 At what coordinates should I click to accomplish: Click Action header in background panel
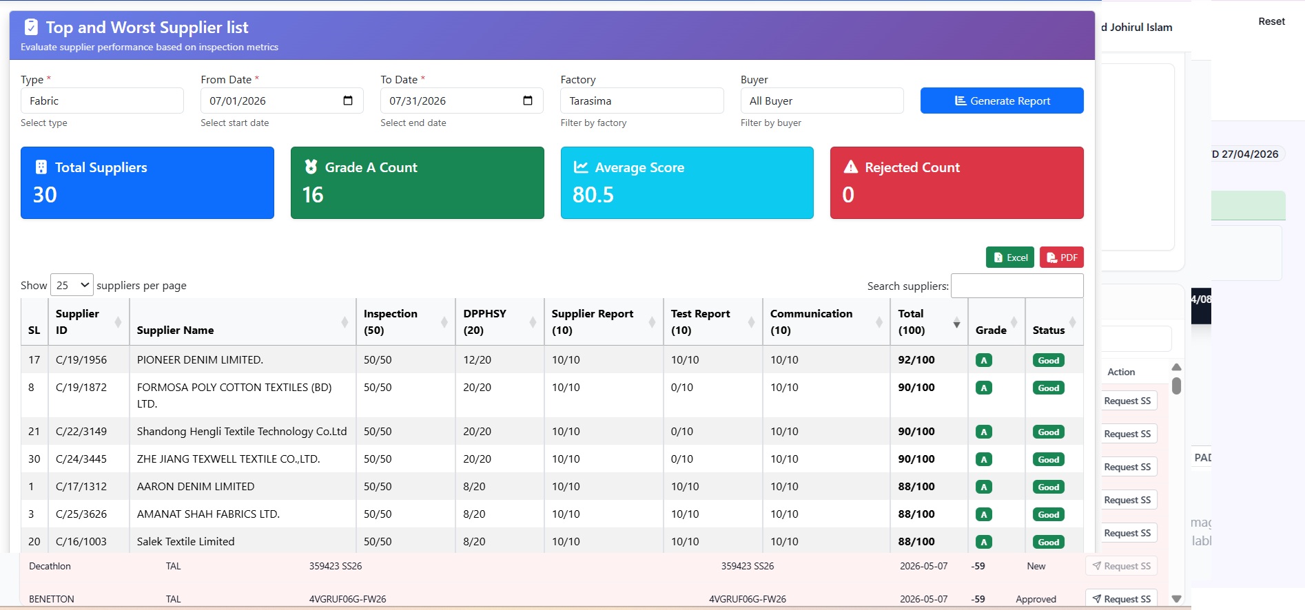[1121, 372]
